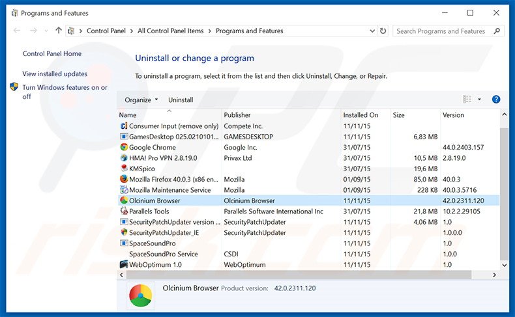The image size is (515, 317).
Task: Click the horizontal scrollbar thumb
Action: [299, 275]
